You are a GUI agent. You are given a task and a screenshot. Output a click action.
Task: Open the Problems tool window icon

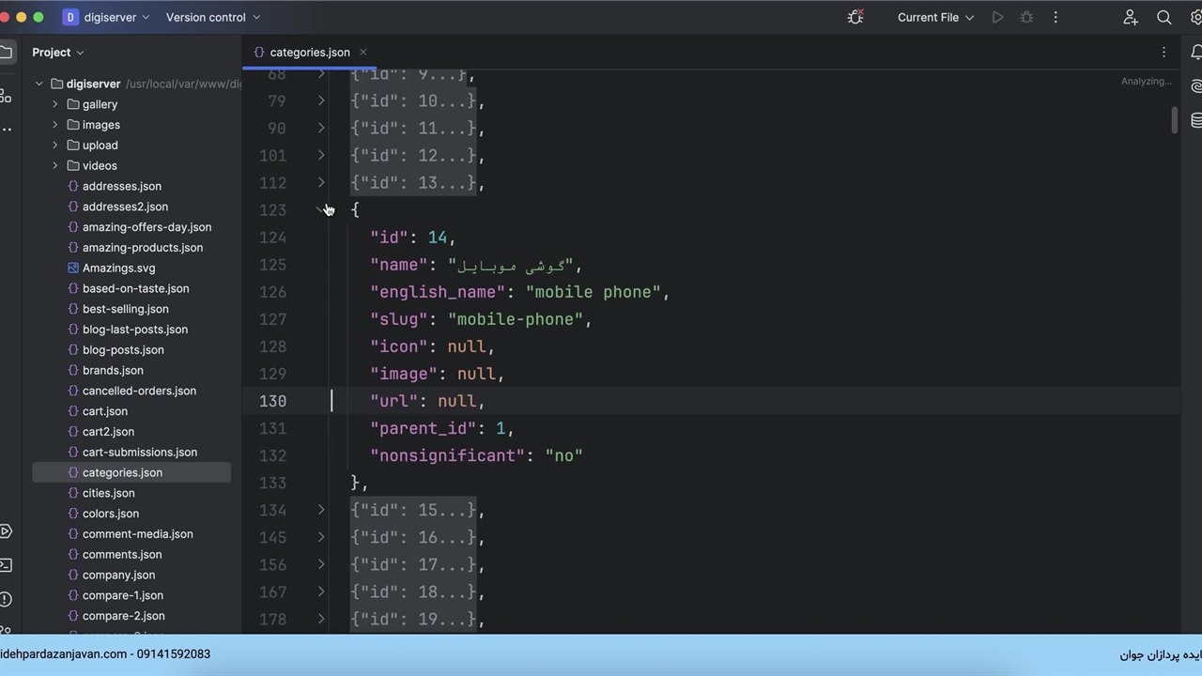6,599
